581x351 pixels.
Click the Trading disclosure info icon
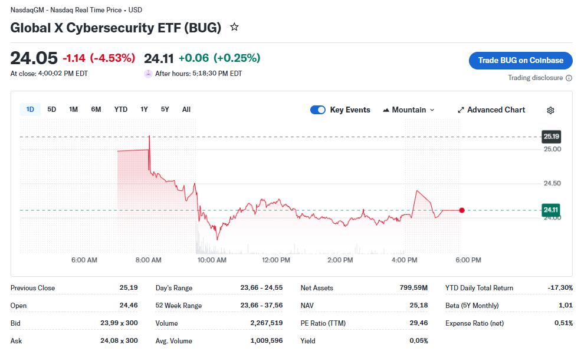pyautogui.click(x=569, y=78)
